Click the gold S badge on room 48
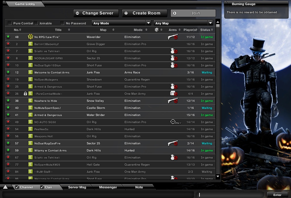Image resolution: width=291 pixels, height=198 pixels. point(30,37)
